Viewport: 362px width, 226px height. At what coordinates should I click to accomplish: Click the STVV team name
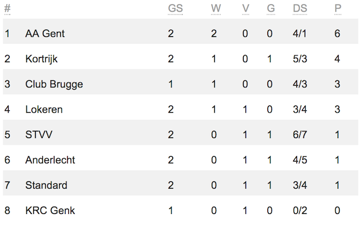point(39,134)
